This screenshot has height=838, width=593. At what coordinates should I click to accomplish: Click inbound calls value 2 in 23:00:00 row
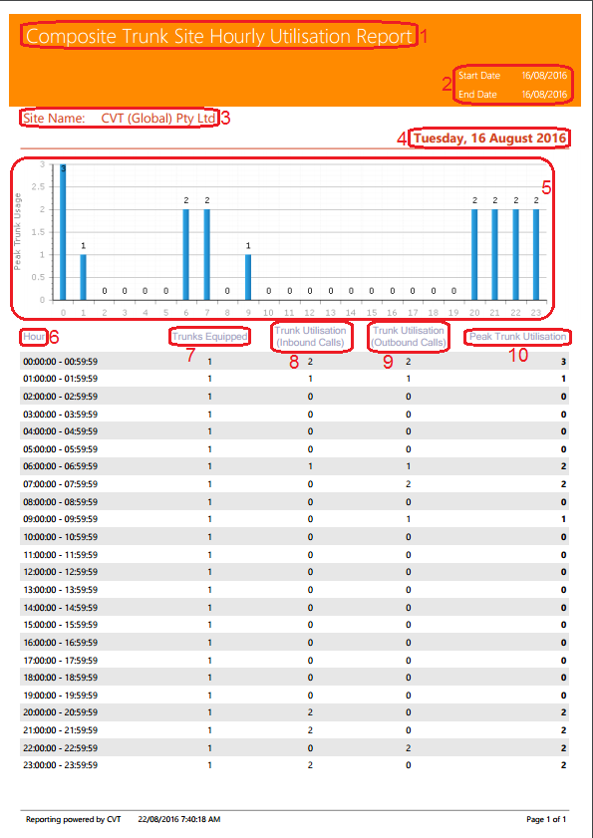310,765
